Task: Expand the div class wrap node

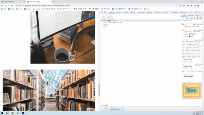Action: point(104,22)
